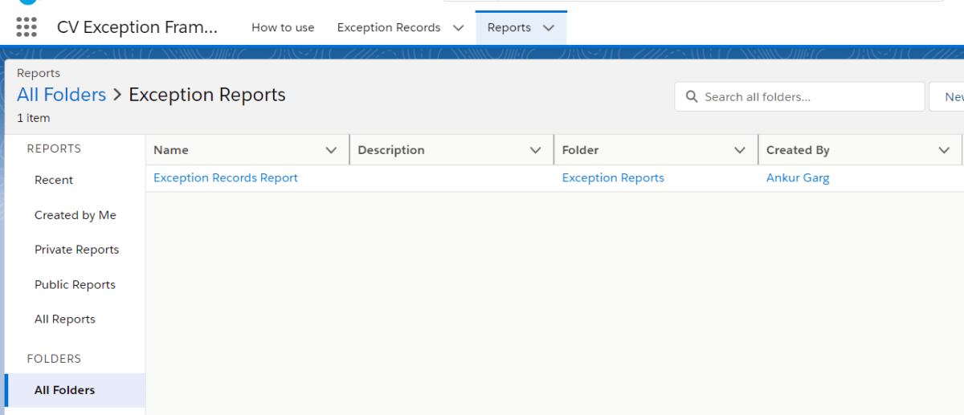The height and width of the screenshot is (415, 964).
Task: Show Recent reports in sidebar
Action: click(54, 181)
